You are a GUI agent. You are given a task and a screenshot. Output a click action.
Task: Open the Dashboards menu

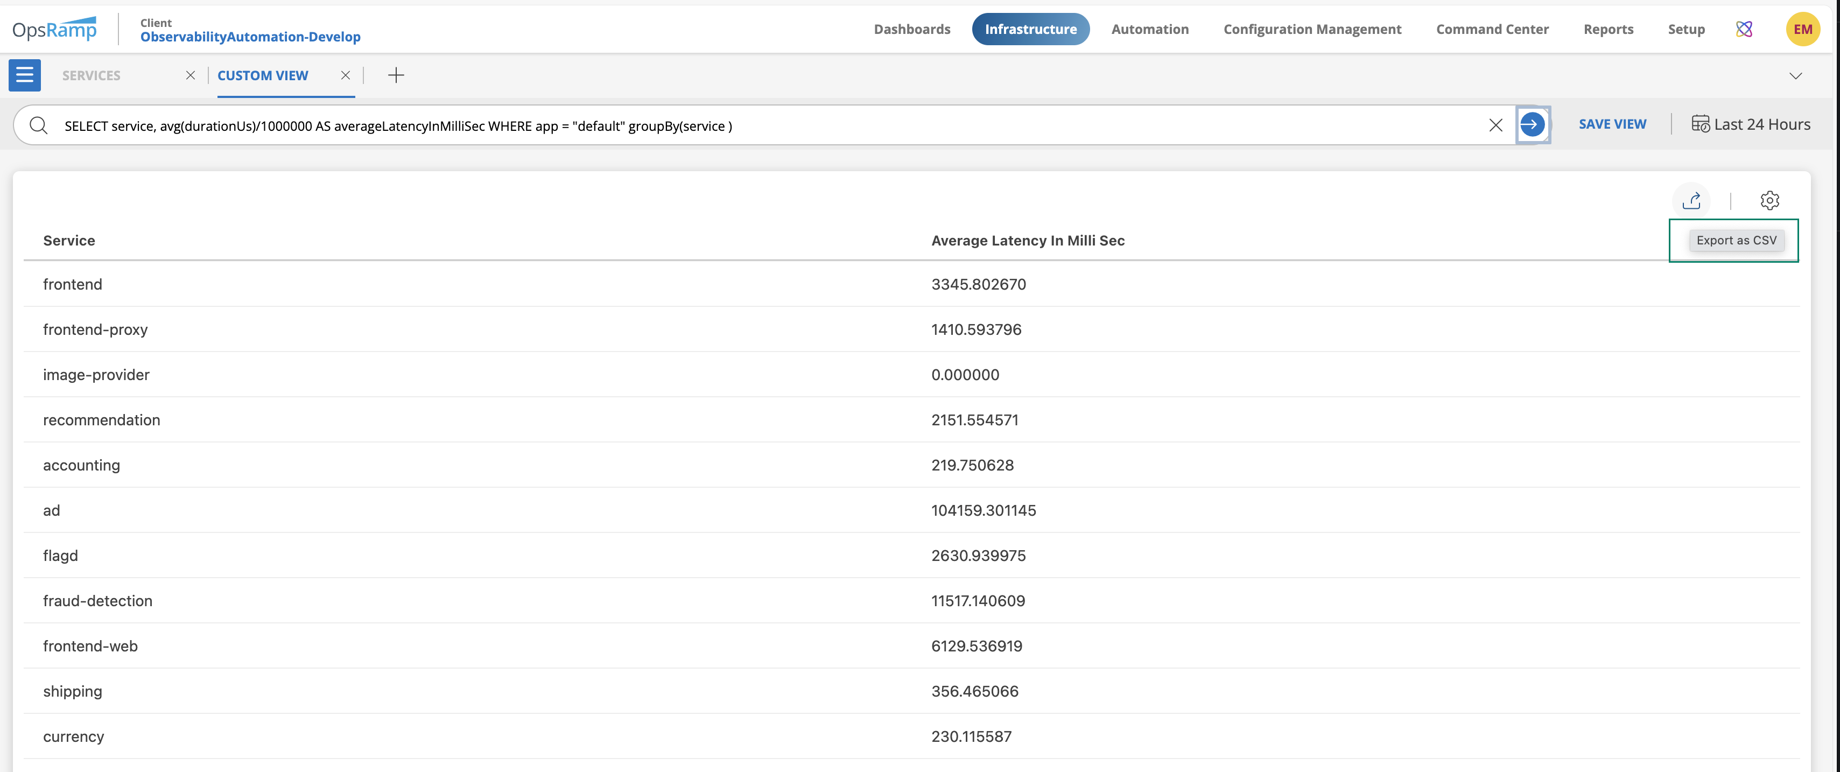[x=912, y=29]
